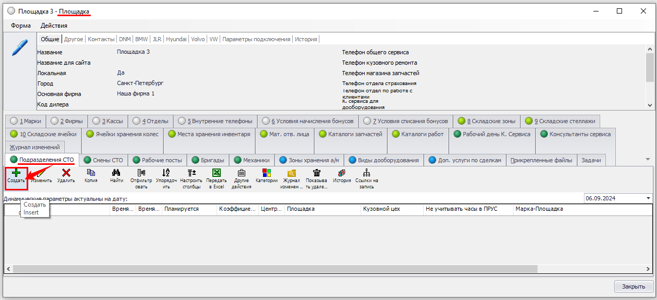Image resolution: width=657 pixels, height=300 pixels.
Task: Click the blue pen edit icon
Action: click(19, 48)
